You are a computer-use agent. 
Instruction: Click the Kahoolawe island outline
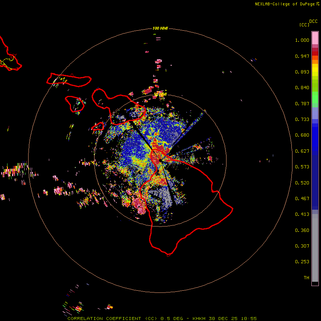(98, 126)
